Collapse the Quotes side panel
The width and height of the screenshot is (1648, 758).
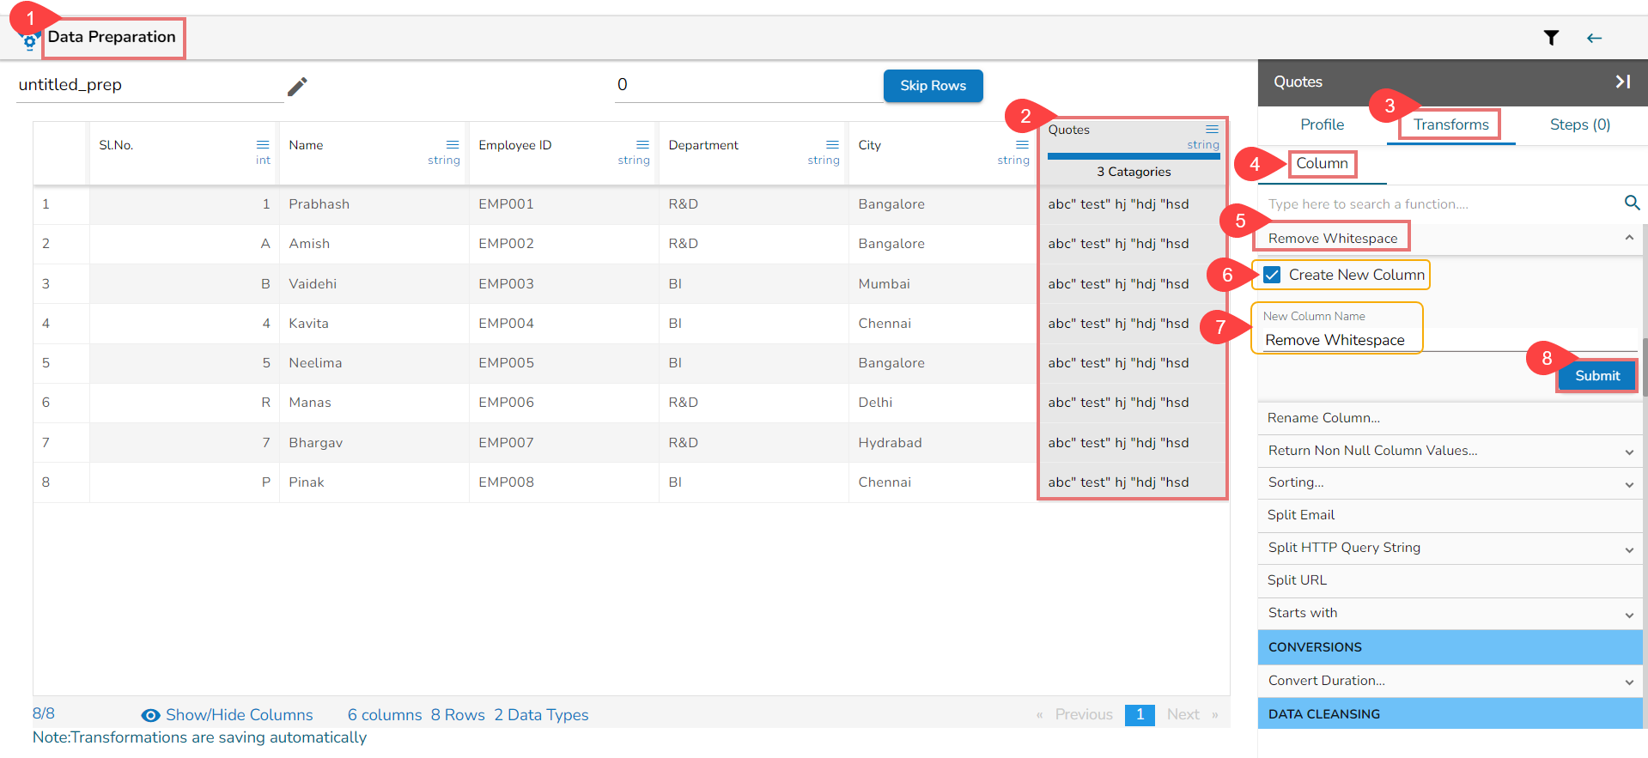coord(1622,82)
